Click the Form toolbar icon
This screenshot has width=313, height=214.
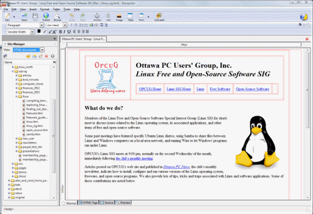point(141,16)
